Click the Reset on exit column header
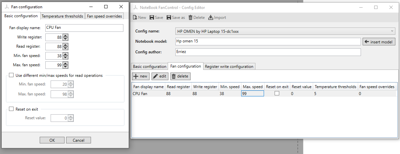The image size is (400, 154). coord(277,87)
